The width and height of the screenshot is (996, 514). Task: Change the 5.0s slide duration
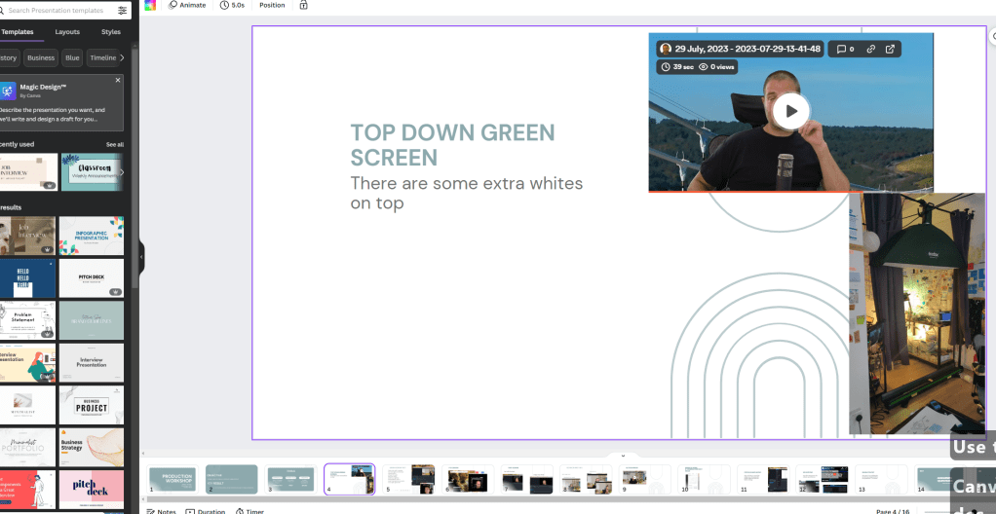coord(232,5)
